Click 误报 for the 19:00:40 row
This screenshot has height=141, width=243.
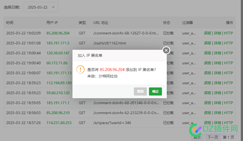(x=207, y=63)
